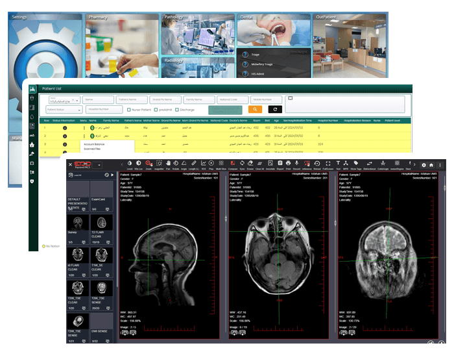Click the black refresh button

[x=275, y=109]
